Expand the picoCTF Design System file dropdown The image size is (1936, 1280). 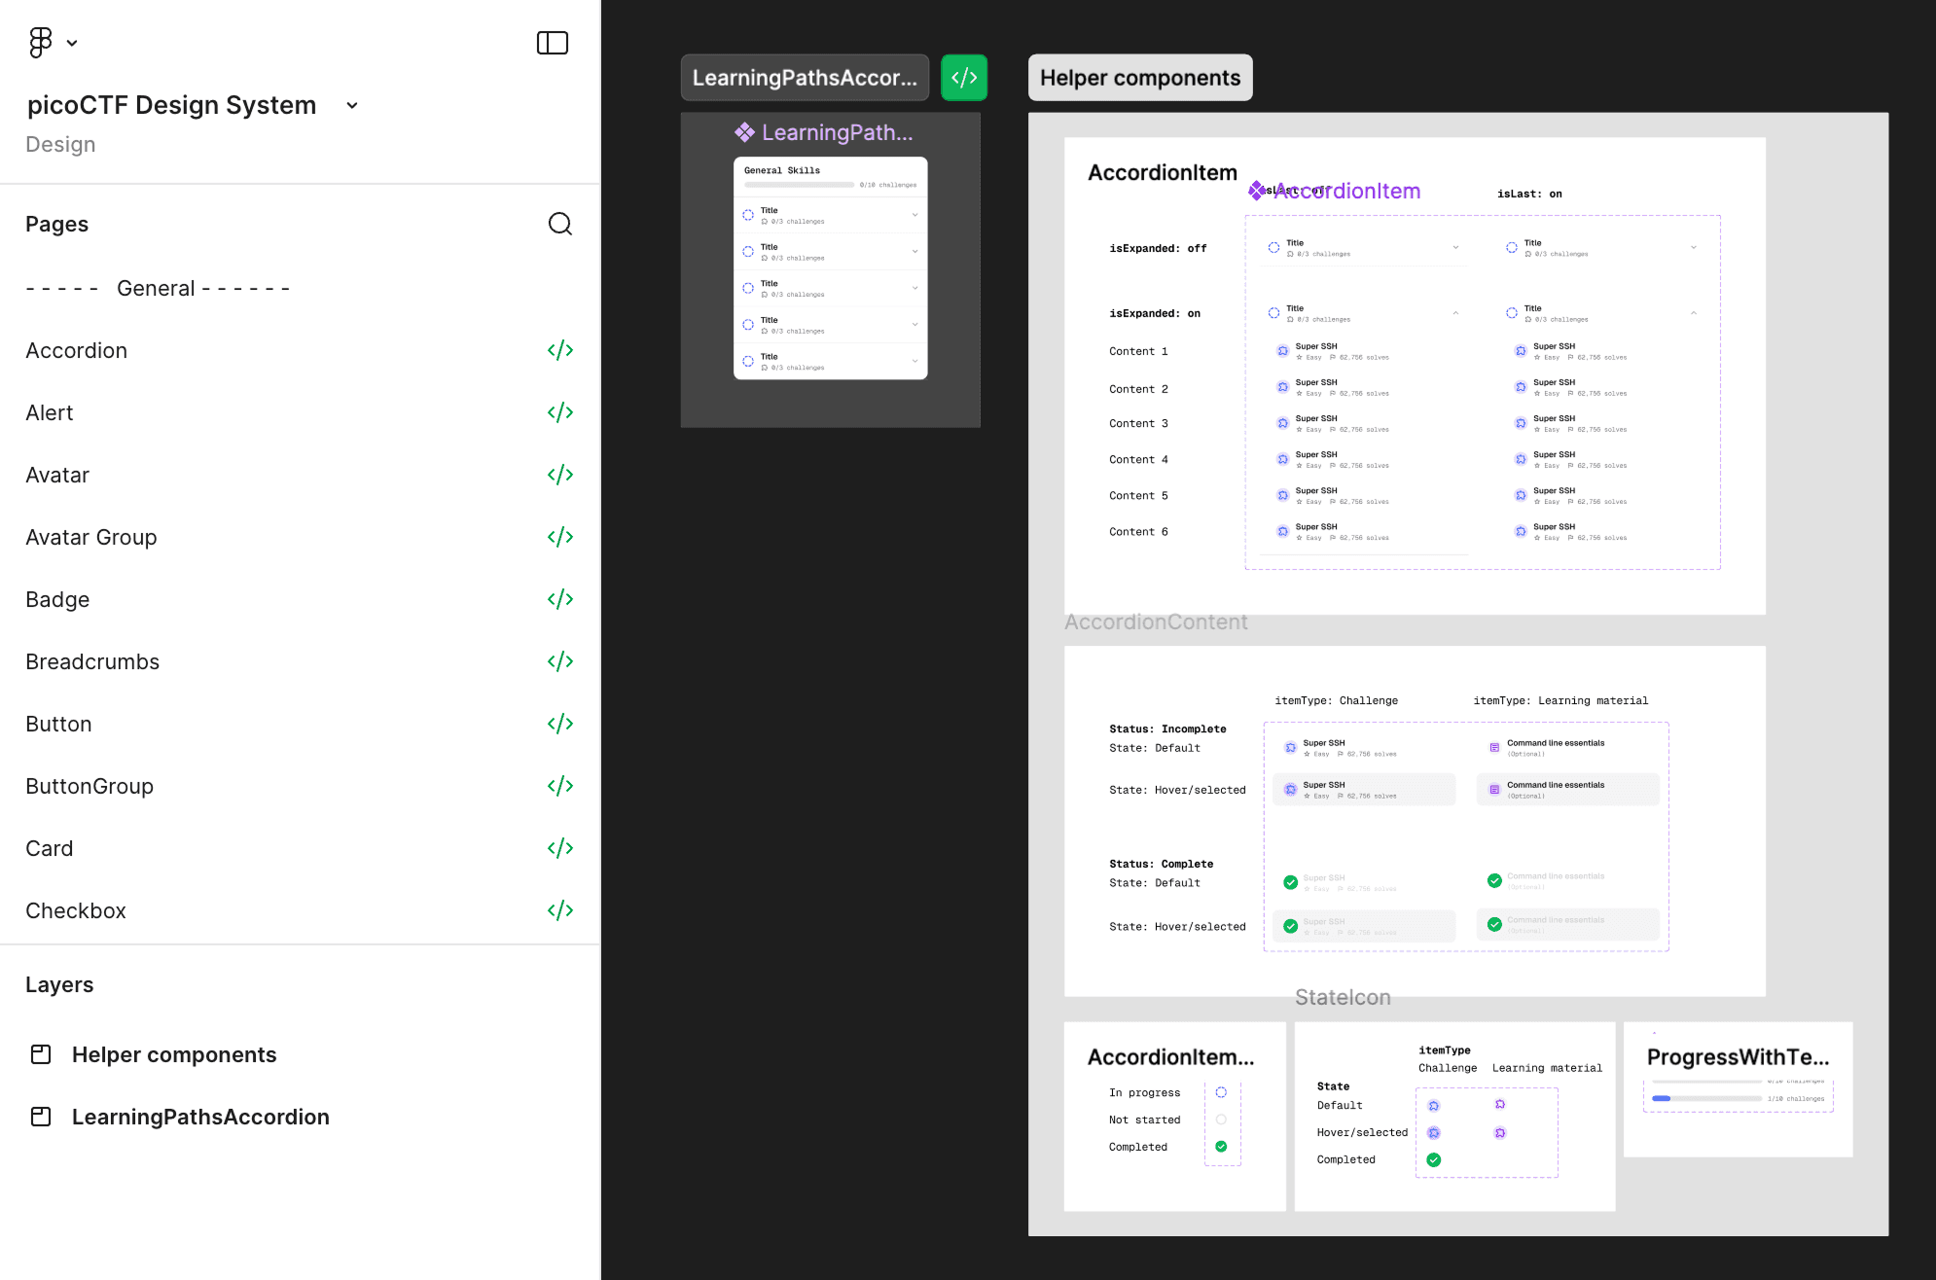(x=352, y=105)
